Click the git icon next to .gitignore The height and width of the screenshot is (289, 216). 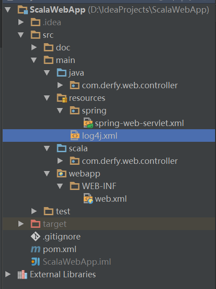(x=36, y=237)
